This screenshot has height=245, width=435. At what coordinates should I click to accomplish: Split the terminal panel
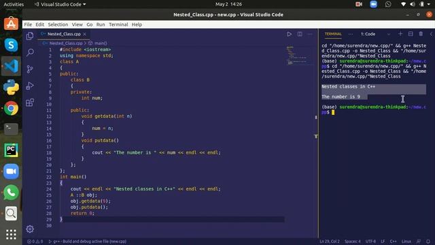click(x=411, y=34)
